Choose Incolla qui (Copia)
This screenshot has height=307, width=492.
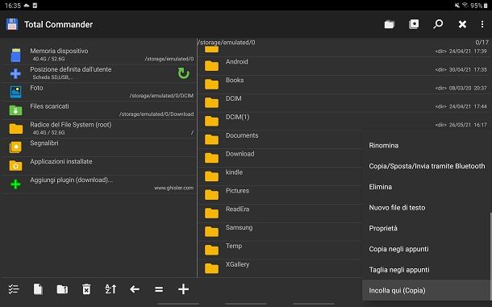coord(427,290)
